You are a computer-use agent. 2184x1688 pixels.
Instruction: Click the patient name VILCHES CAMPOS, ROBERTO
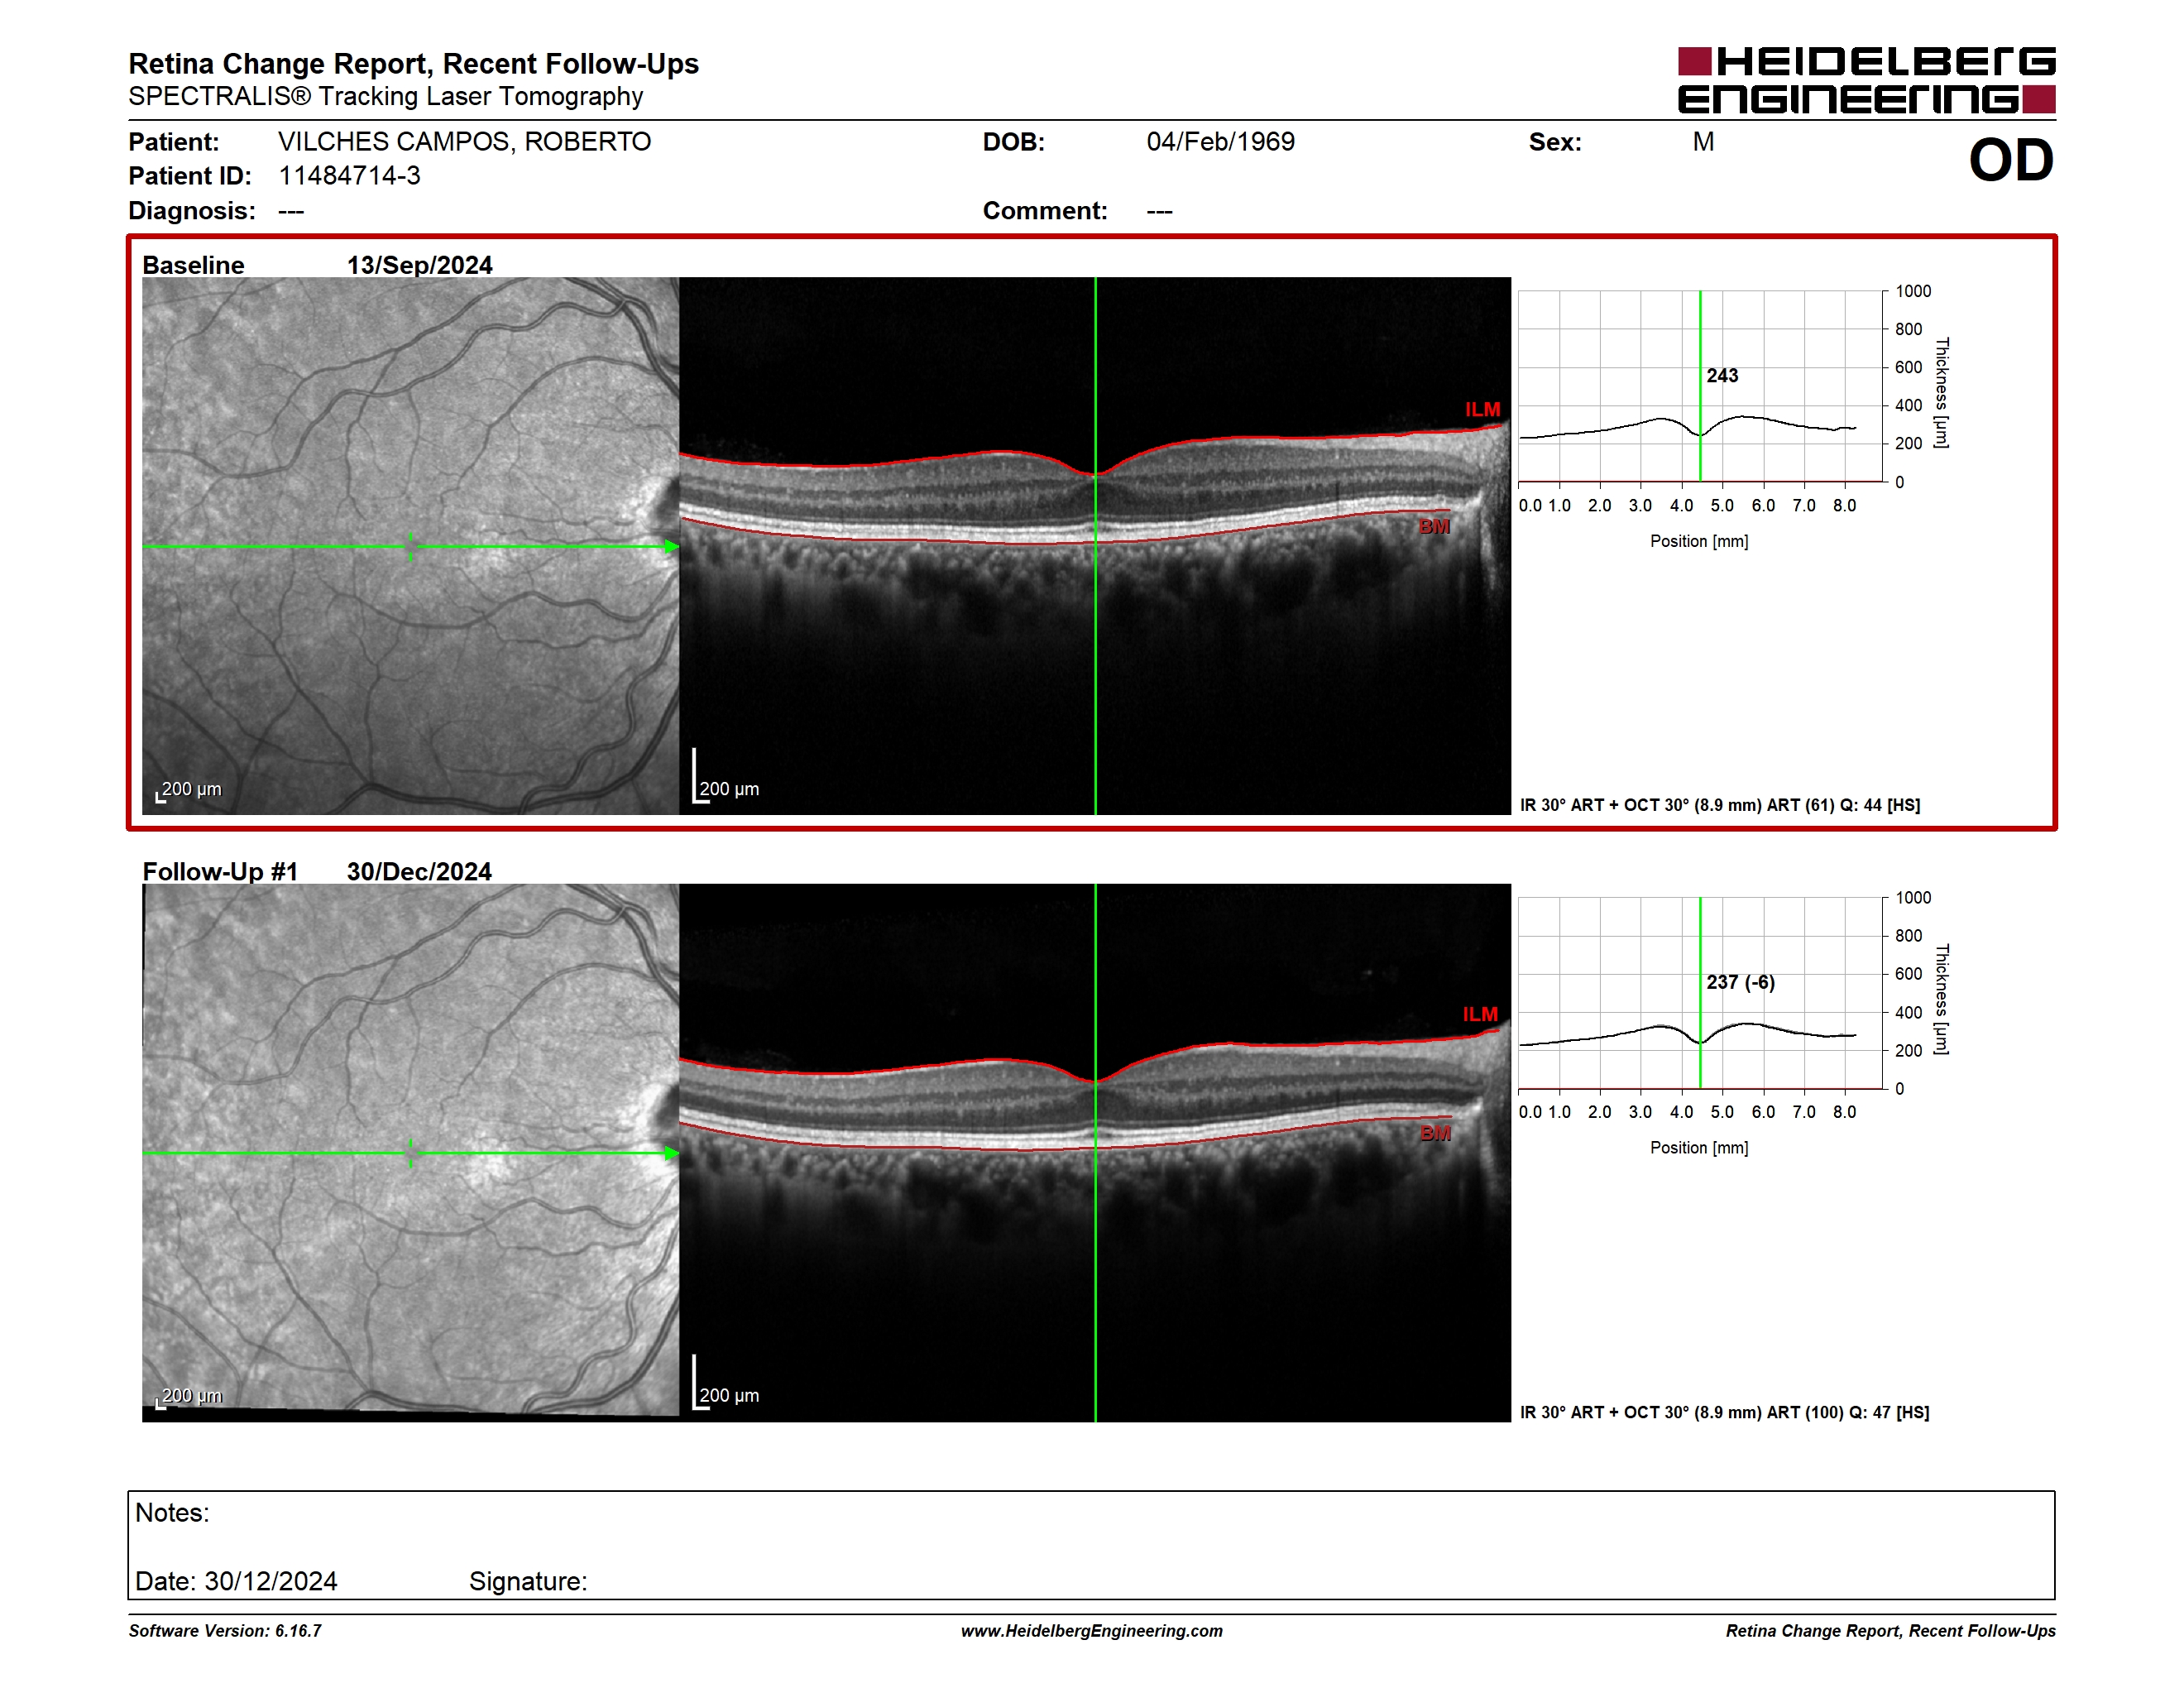tap(464, 142)
